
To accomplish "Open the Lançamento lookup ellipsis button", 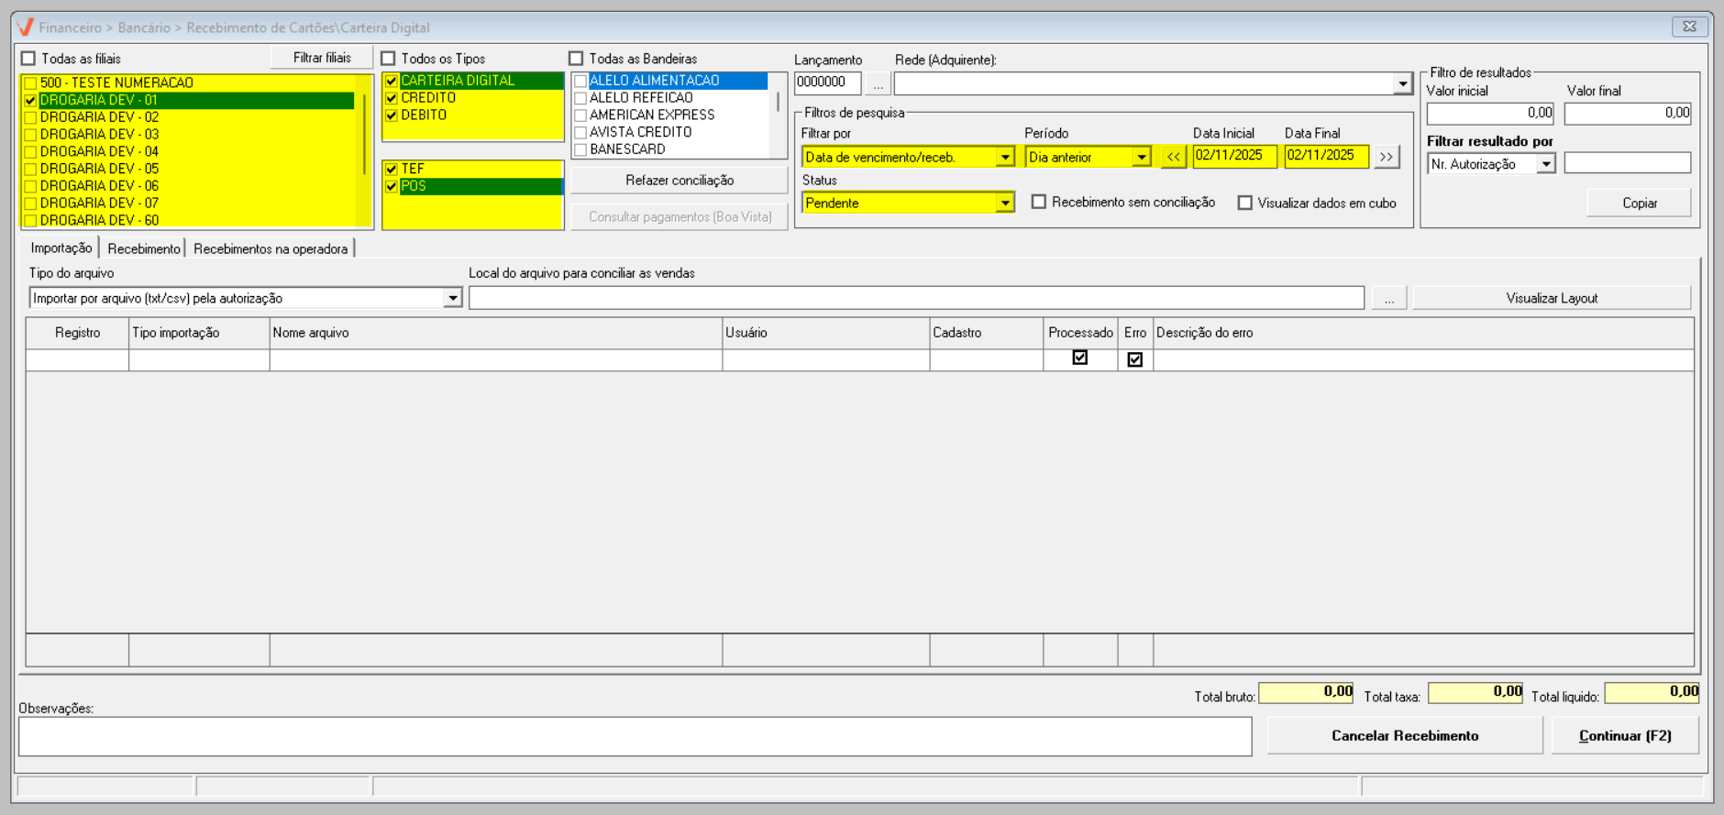I will pyautogui.click(x=878, y=83).
